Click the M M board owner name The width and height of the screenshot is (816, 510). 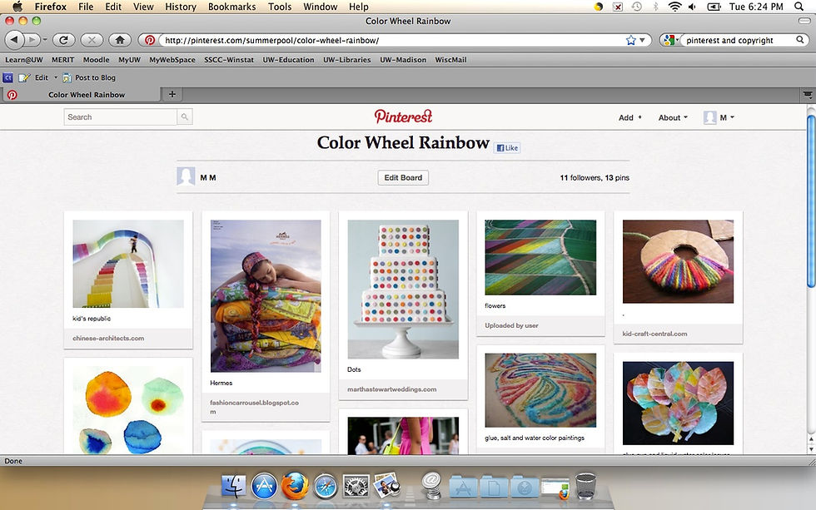(x=208, y=177)
